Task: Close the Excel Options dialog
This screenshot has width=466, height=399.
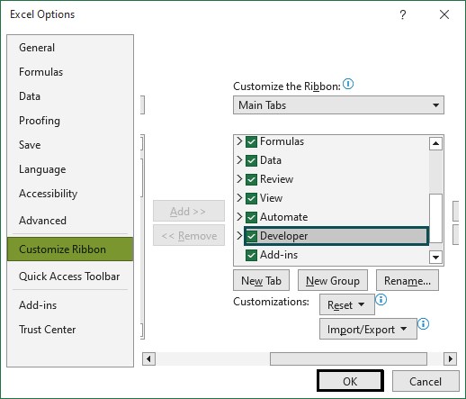Action: point(444,14)
